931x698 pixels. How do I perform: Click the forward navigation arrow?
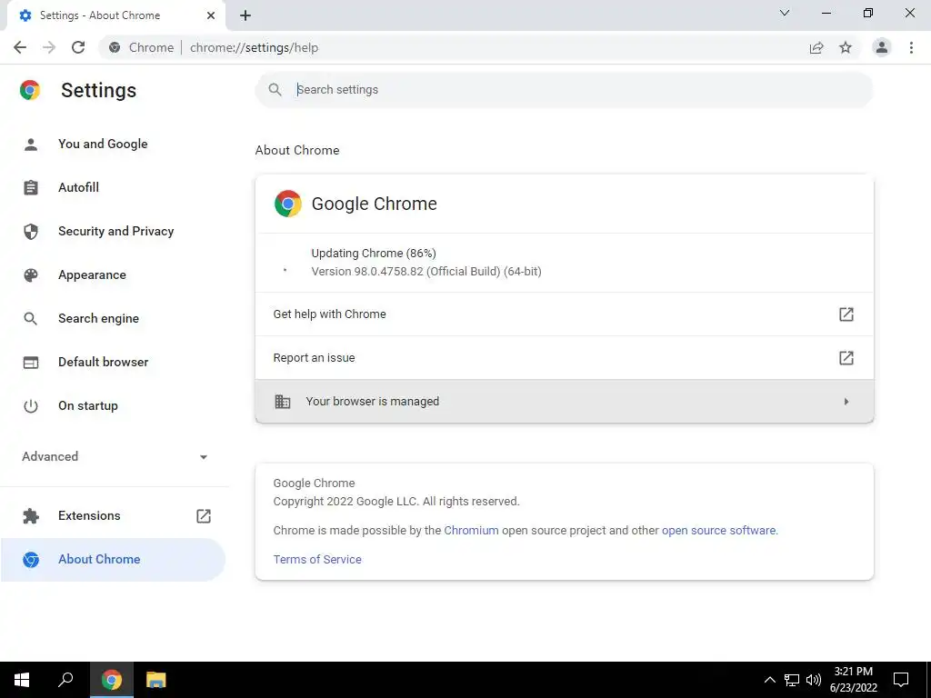pos(49,47)
